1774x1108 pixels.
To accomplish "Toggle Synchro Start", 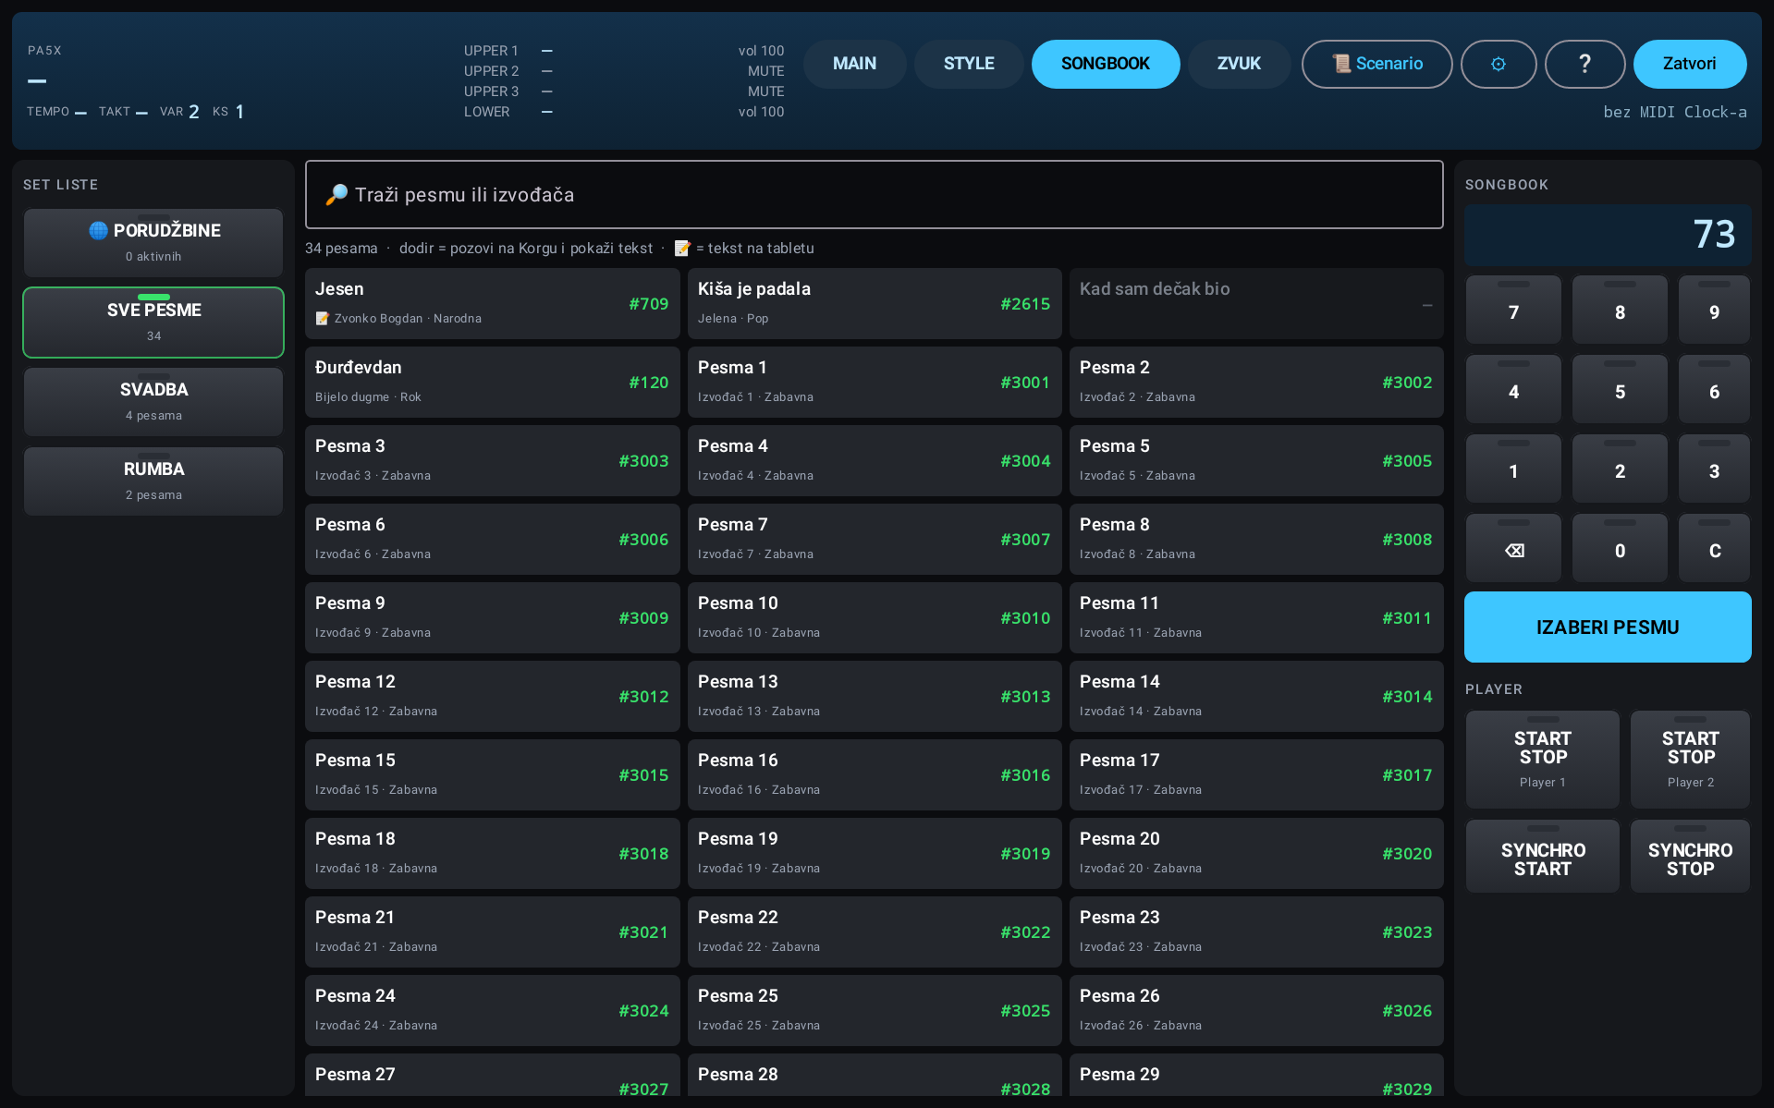I will 1542,857.
